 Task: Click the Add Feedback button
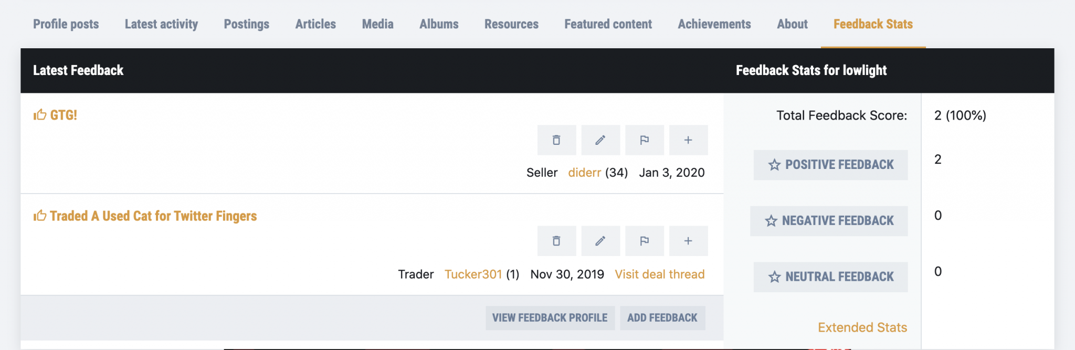[662, 318]
